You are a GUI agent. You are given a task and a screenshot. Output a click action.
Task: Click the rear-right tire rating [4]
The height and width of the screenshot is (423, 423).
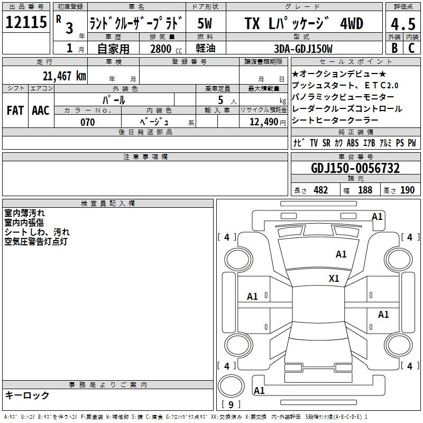[410, 366]
